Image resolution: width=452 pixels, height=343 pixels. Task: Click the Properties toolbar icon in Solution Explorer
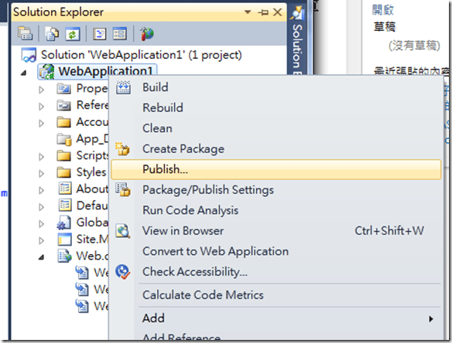tap(25, 34)
